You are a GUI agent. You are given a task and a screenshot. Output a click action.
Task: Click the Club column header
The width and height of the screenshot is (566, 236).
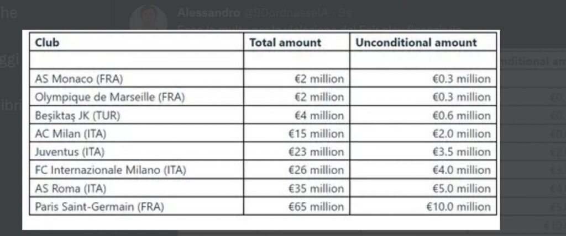tap(48, 42)
